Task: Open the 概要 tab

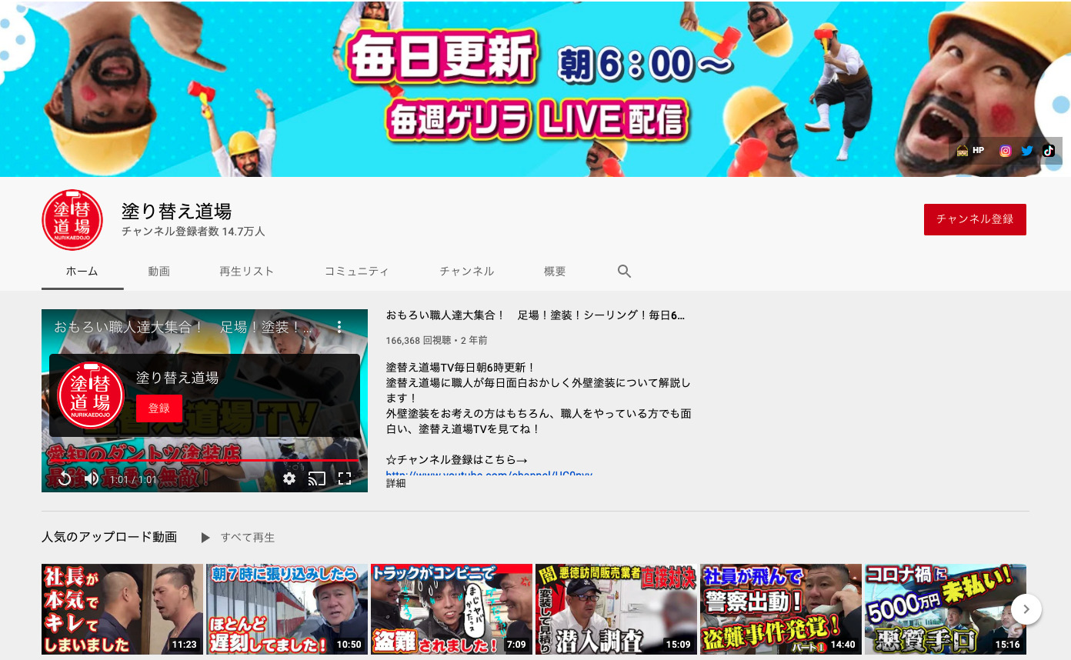Action: [555, 272]
